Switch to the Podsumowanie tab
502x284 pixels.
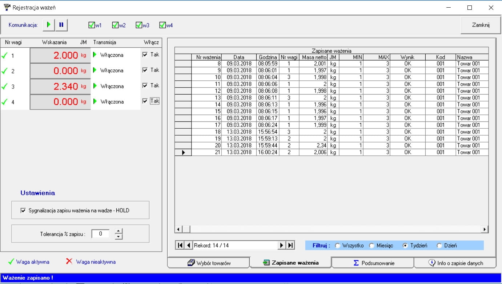click(x=373, y=263)
